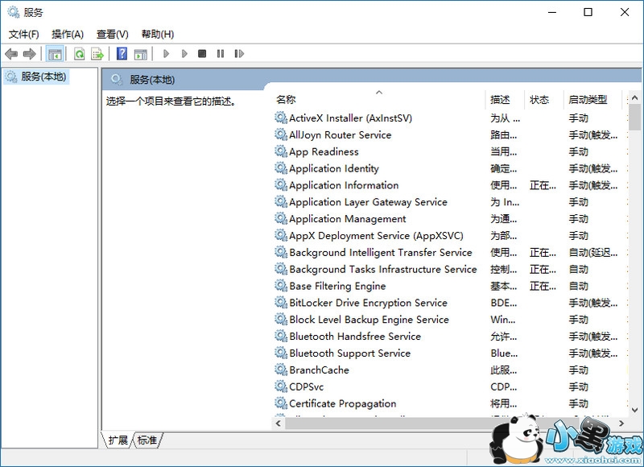The width and height of the screenshot is (644, 467).
Task: Switch to the 标准 tab
Action: coord(147,440)
